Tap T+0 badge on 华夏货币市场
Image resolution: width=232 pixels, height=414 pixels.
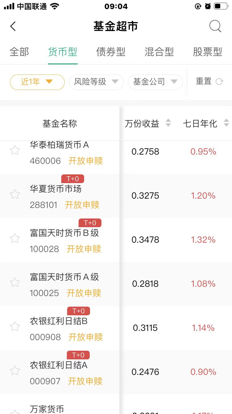(73, 179)
